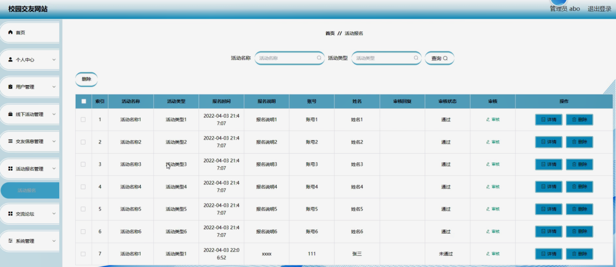Expand the 交友信息管理 menu chevron

tap(54, 141)
